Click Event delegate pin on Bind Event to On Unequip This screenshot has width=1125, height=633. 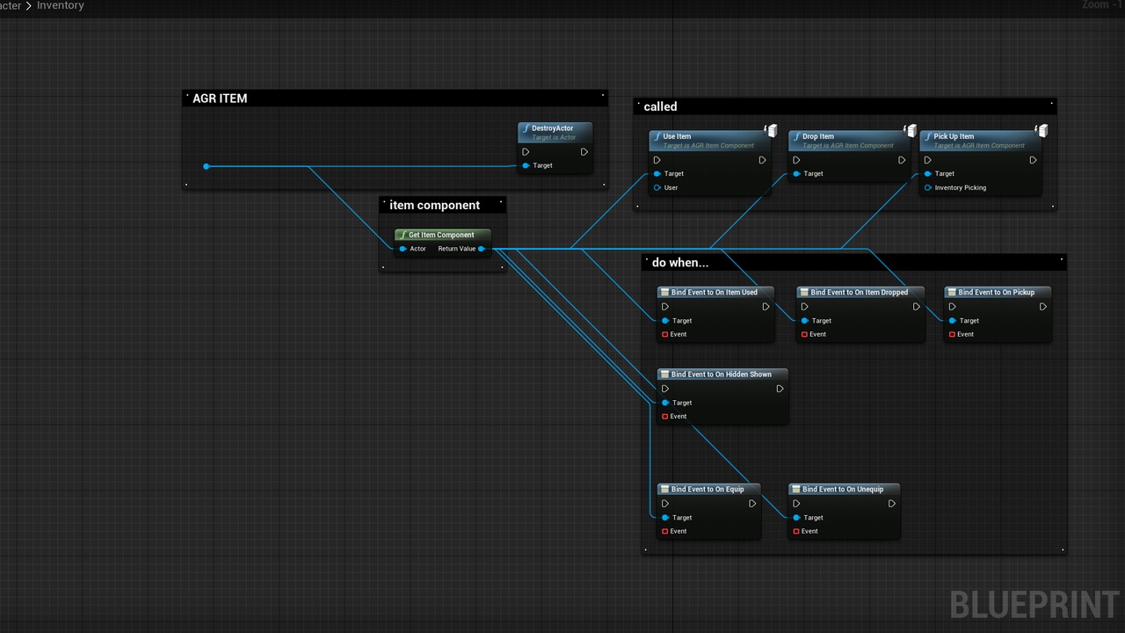click(796, 531)
